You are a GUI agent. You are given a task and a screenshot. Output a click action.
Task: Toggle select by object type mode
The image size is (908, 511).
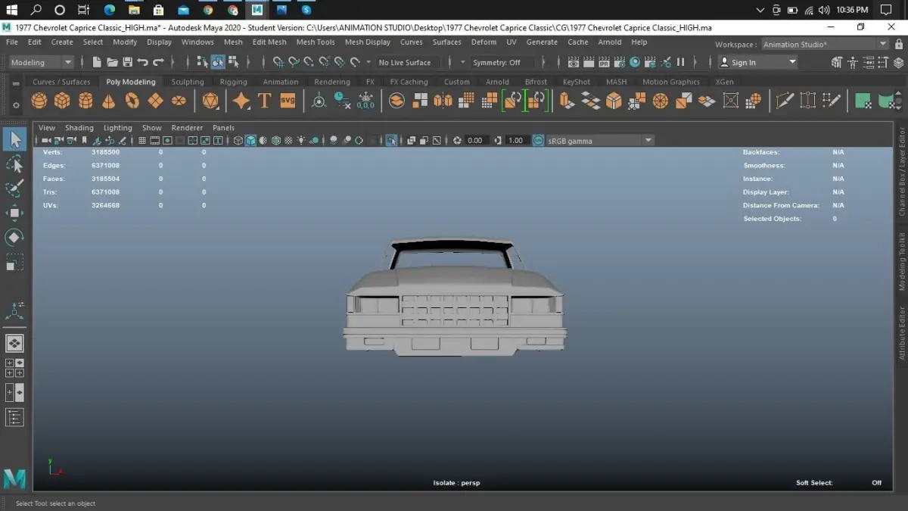point(218,62)
